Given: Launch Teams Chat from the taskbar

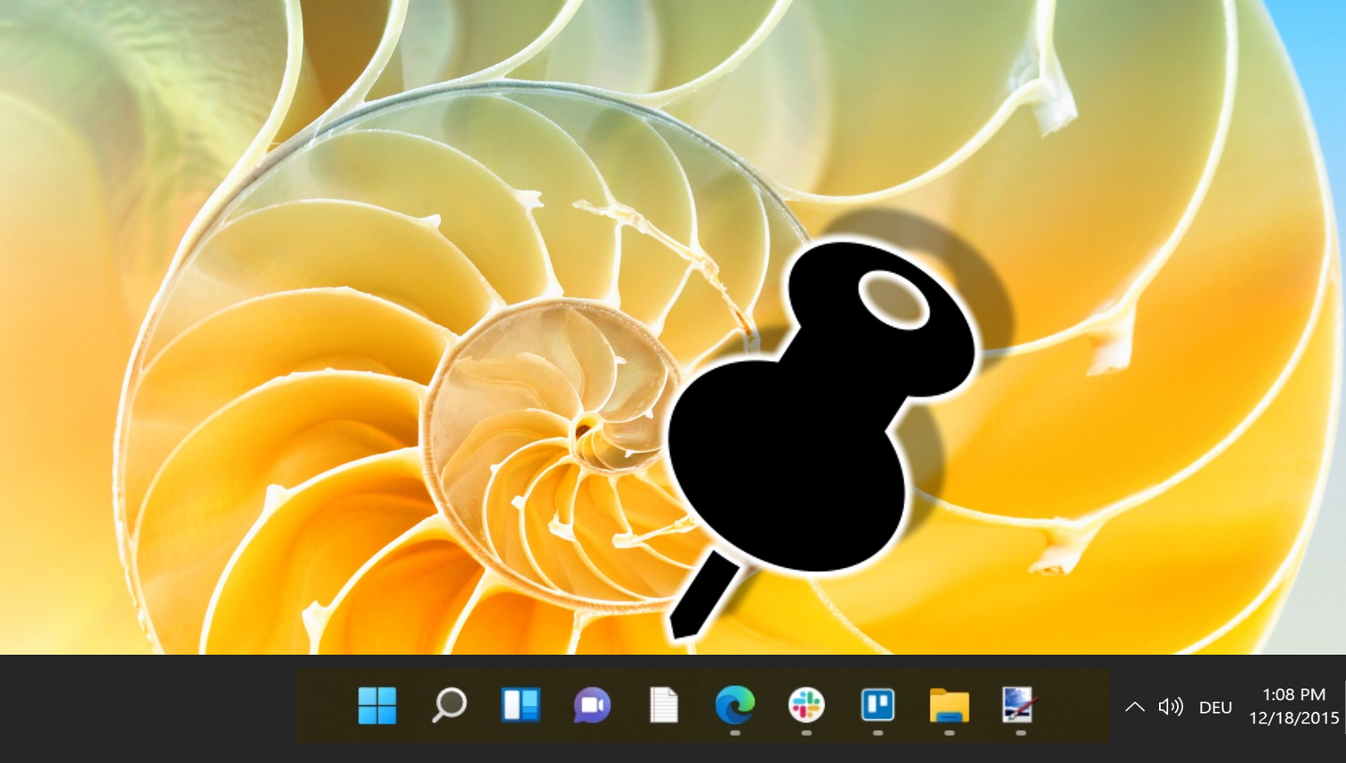Looking at the screenshot, I should click(x=592, y=706).
